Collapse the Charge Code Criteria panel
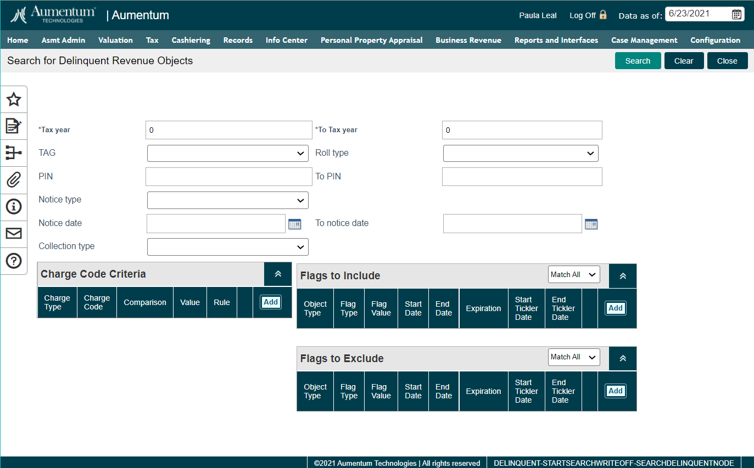754x468 pixels. (278, 274)
